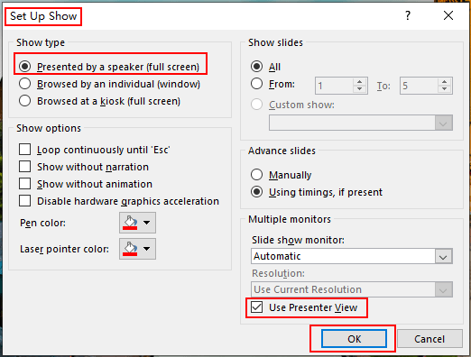Choose the From slide range radio button

coord(256,84)
